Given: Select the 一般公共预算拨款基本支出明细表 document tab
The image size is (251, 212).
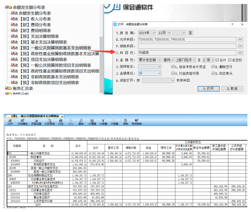Looking at the screenshot, I should pos(33,116).
